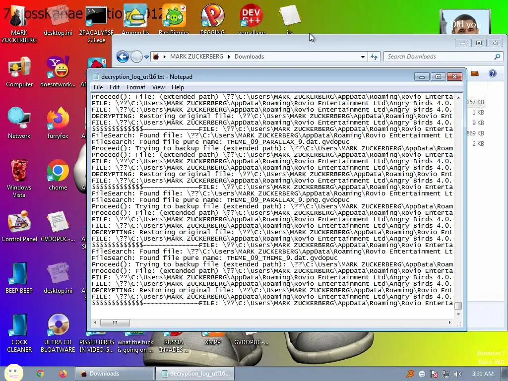The image size is (508, 381).
Task: Select GVDOPUC document icon beside Control Panel
Action: tap(58, 226)
